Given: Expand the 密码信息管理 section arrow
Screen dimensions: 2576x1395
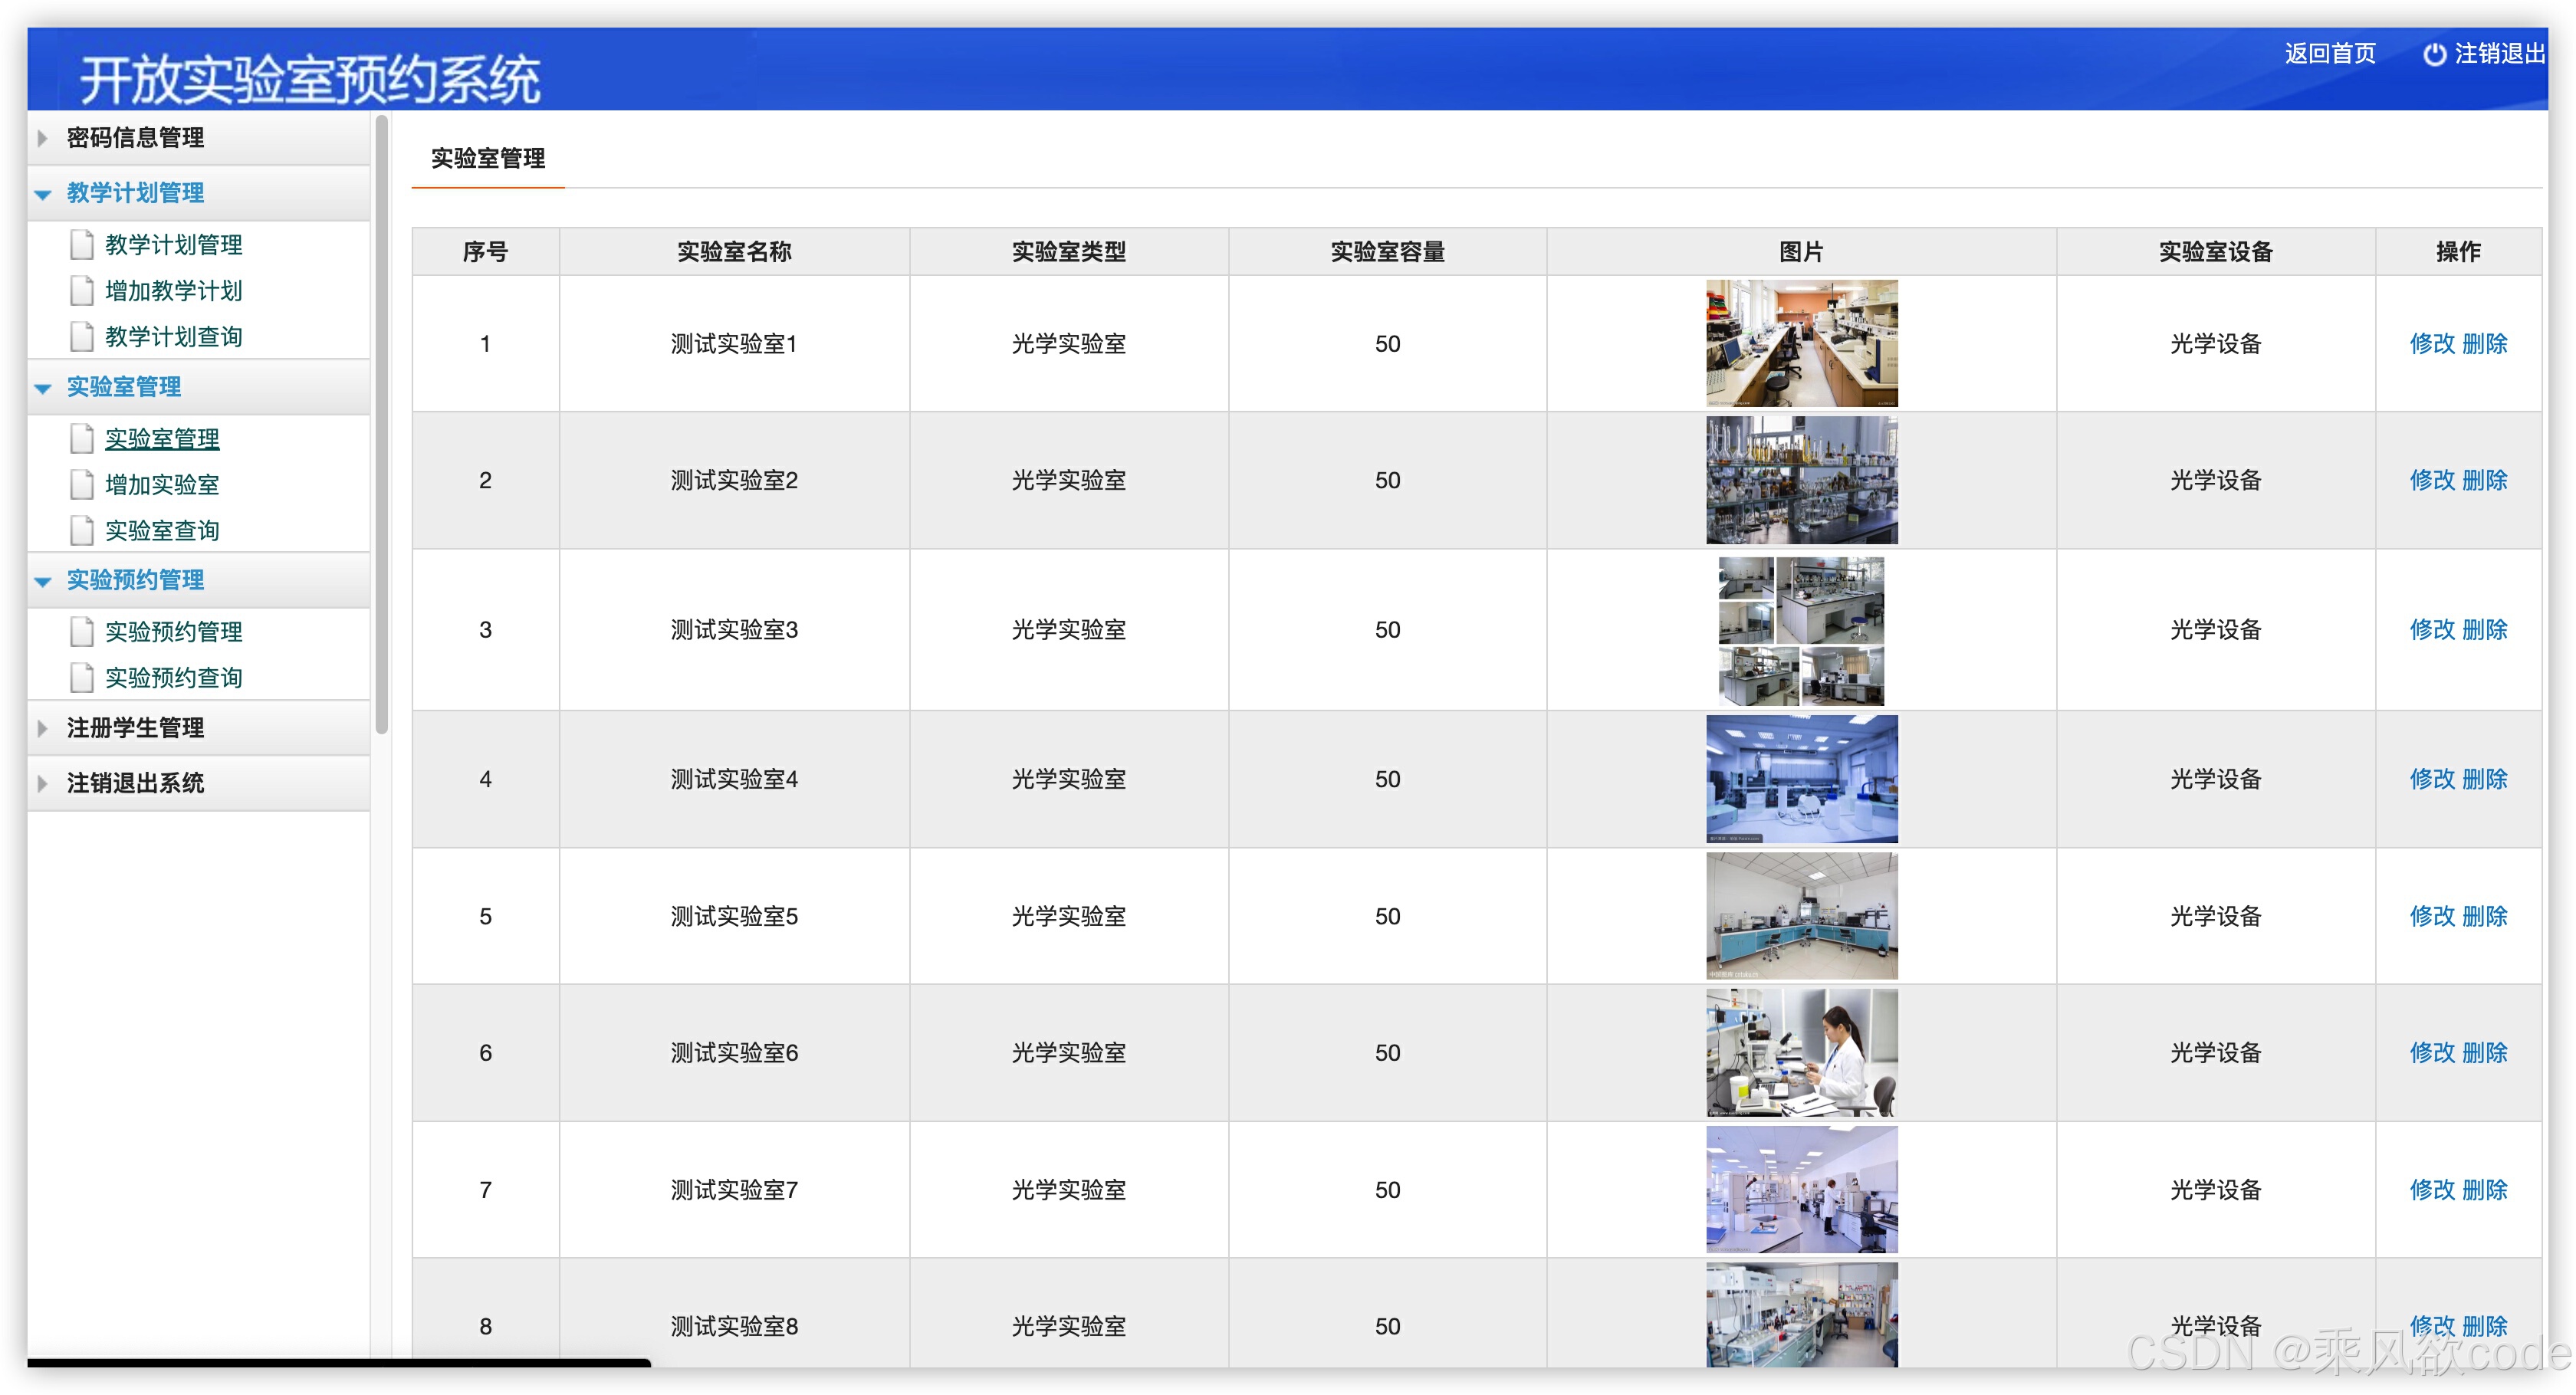Looking at the screenshot, I should (x=42, y=138).
